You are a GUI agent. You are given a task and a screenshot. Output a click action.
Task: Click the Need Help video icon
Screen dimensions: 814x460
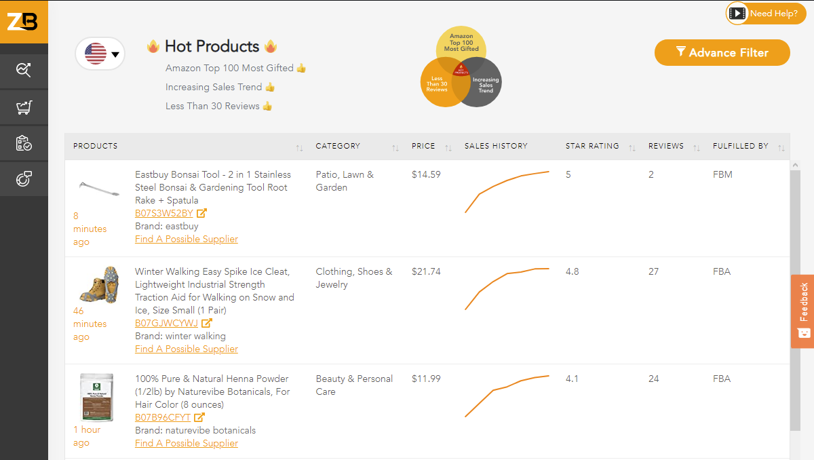[x=737, y=14]
